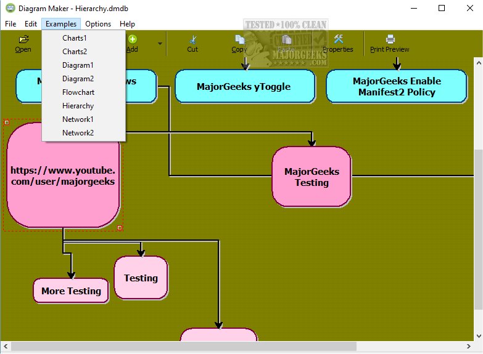Select the Testing node
This screenshot has height=354, width=483.
[141, 278]
